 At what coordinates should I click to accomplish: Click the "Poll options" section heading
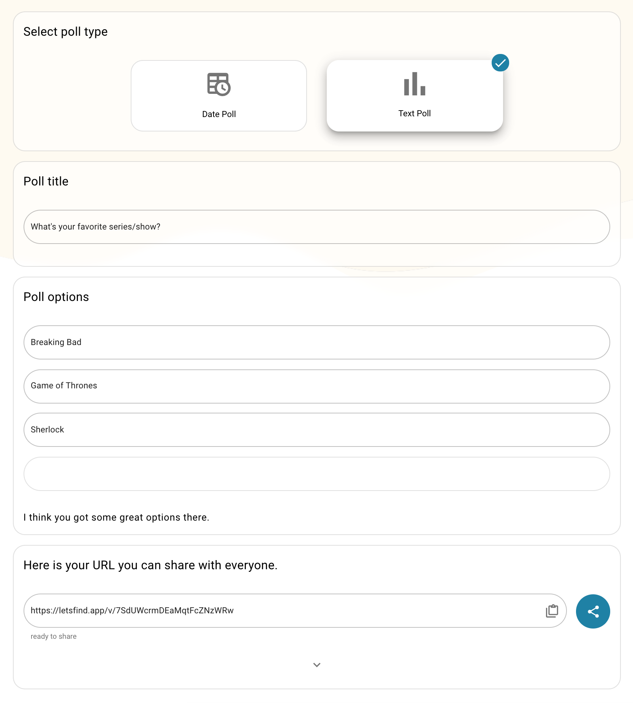[x=56, y=297]
